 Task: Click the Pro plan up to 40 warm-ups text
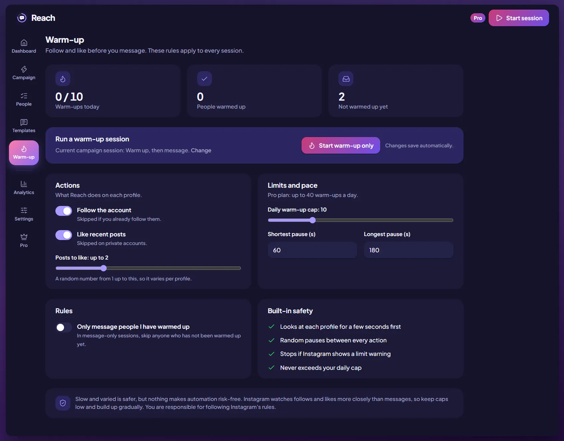pyautogui.click(x=313, y=195)
